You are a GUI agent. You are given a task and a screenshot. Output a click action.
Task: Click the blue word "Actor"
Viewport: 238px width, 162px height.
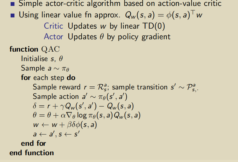(x=53, y=37)
